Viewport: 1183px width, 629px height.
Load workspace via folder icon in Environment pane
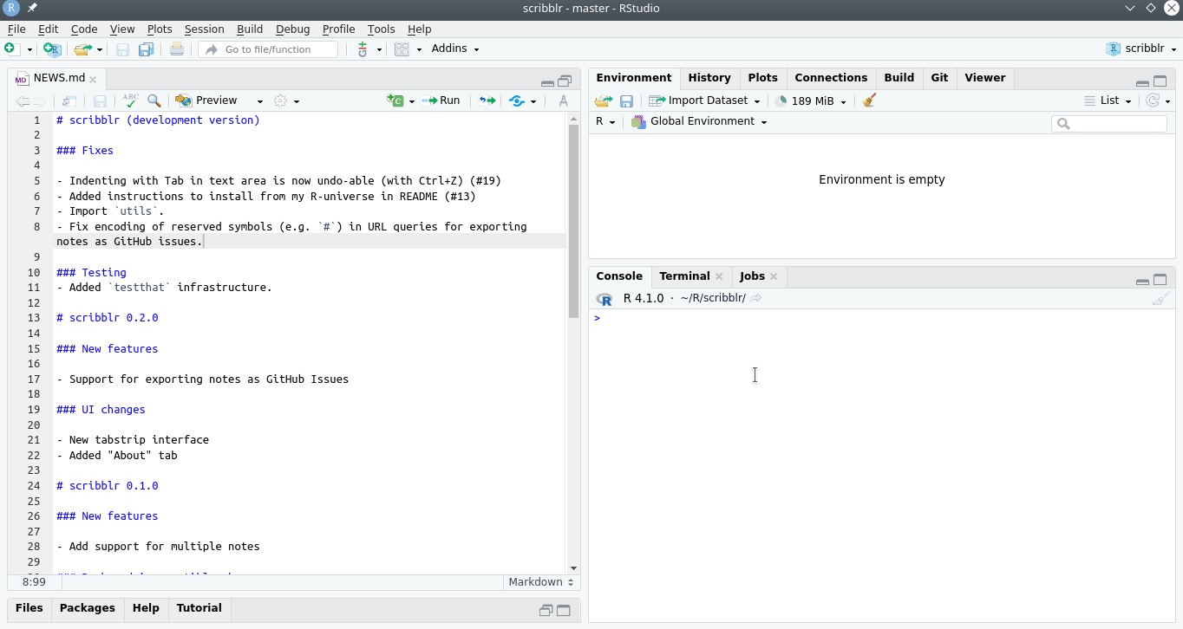tap(604, 101)
